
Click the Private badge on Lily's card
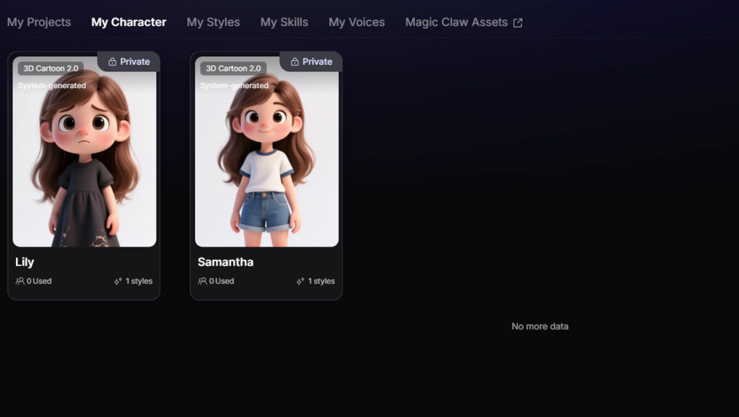(128, 62)
